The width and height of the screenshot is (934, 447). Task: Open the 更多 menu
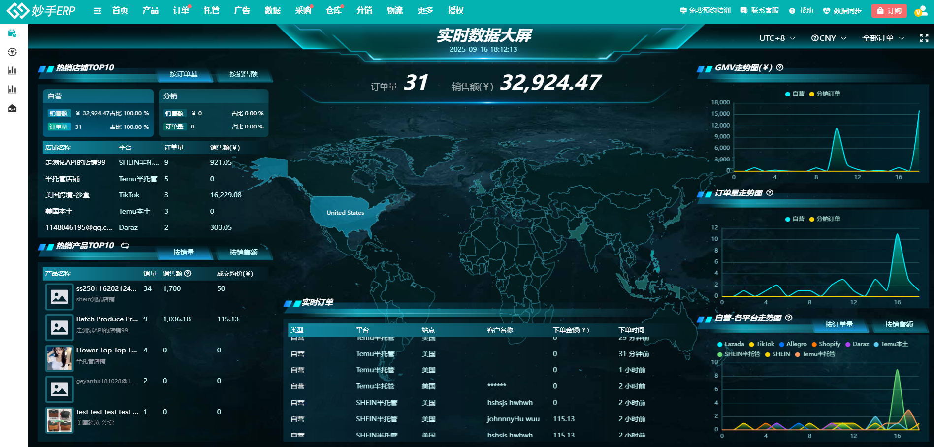425,11
